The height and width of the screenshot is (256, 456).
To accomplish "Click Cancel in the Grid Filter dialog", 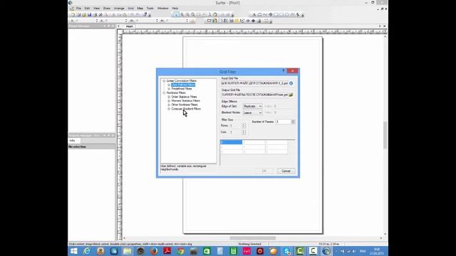I will click(x=286, y=171).
